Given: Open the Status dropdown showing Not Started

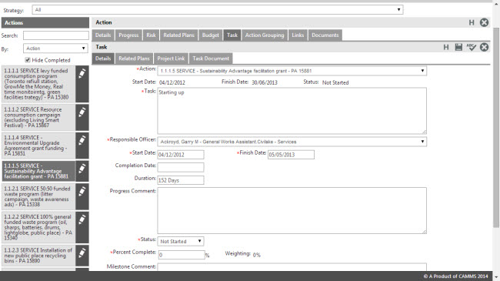Looking at the screenshot, I should 181,242.
